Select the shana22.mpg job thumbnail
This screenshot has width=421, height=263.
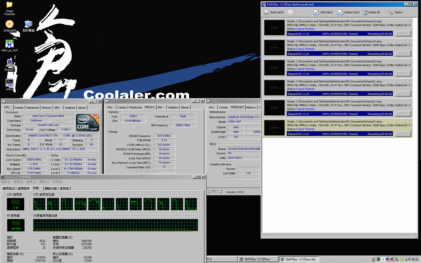click(x=274, y=108)
